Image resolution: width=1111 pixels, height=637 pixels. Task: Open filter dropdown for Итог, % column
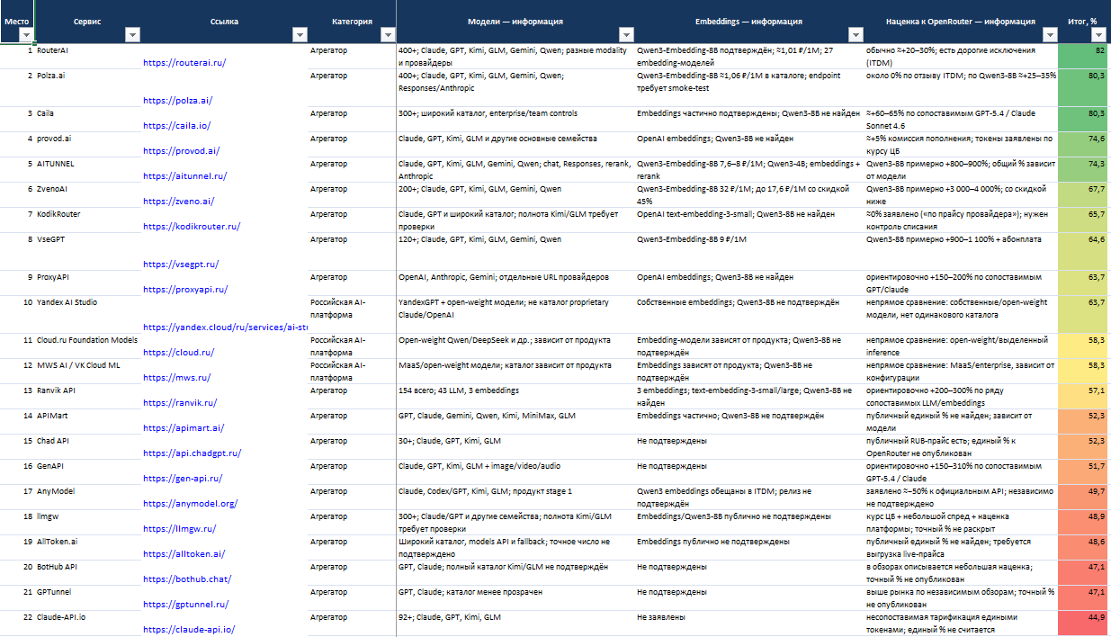pyautogui.click(x=1098, y=35)
